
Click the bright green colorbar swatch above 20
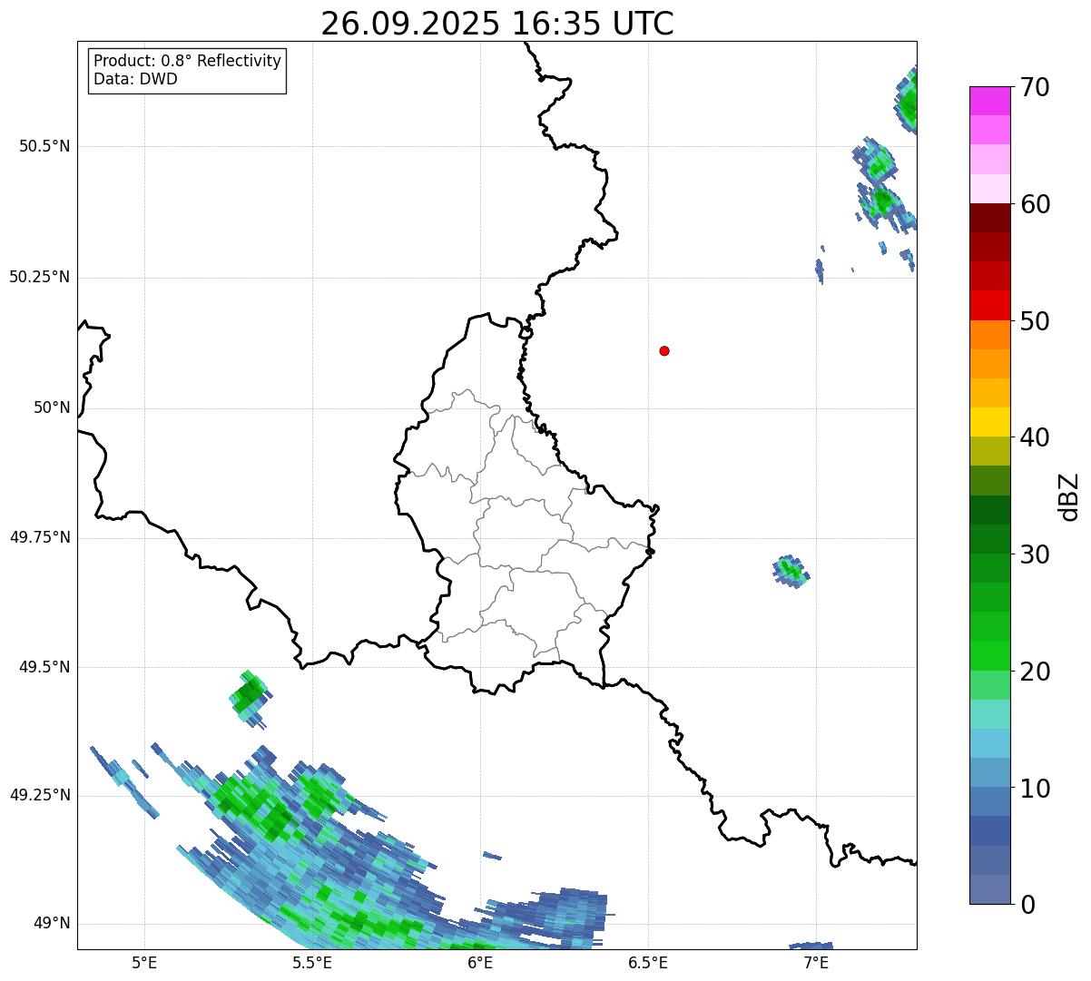(x=989, y=656)
